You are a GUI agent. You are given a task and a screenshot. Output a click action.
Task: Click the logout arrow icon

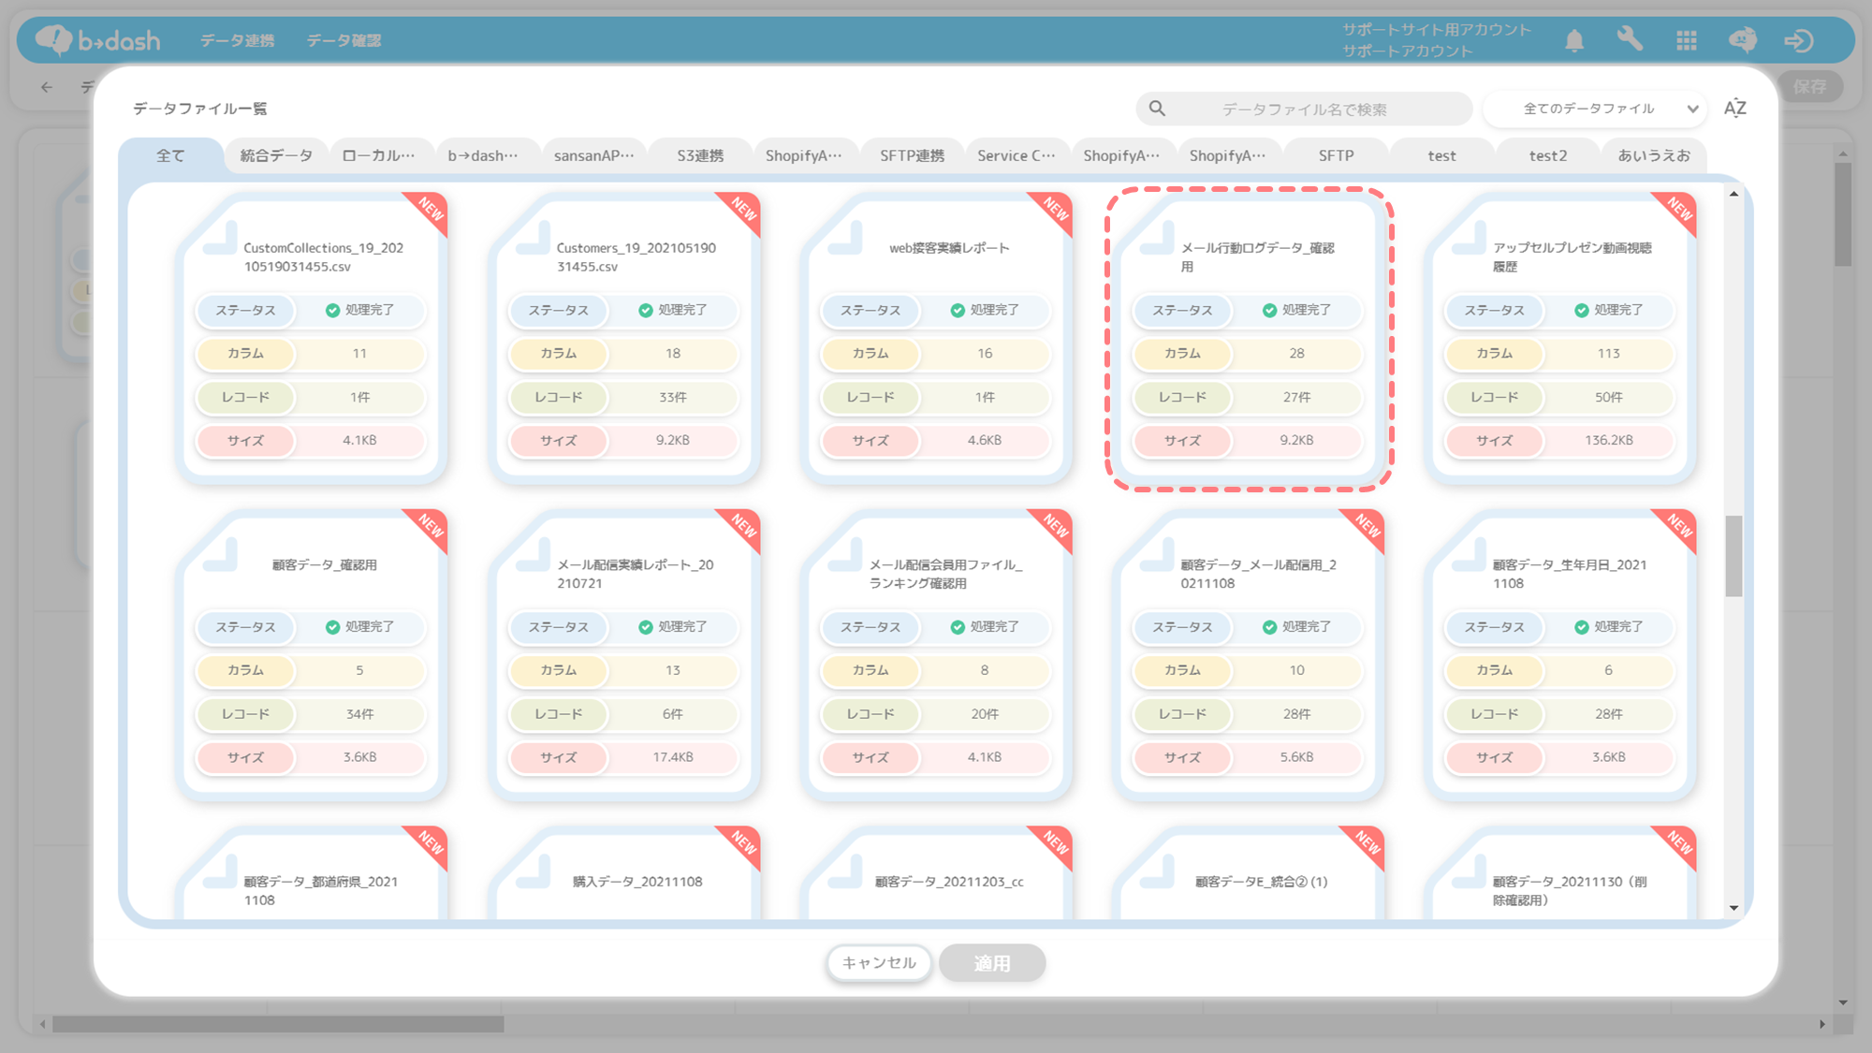(1798, 40)
